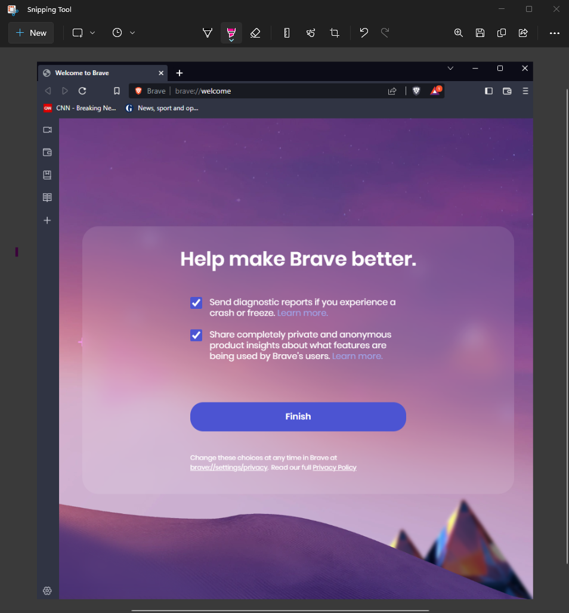569x613 pixels.
Task: Open CNN Breaking News bookmark
Action: point(80,109)
